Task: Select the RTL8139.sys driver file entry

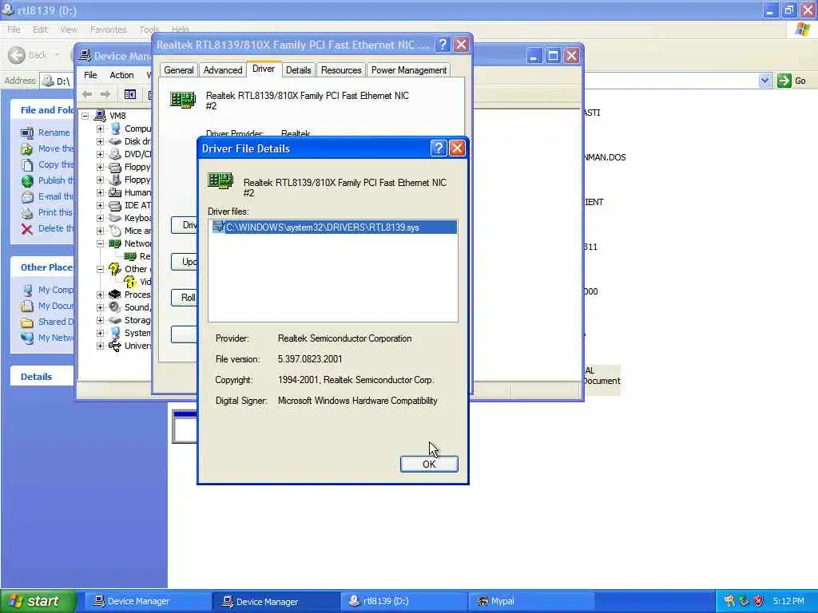Action: click(334, 227)
